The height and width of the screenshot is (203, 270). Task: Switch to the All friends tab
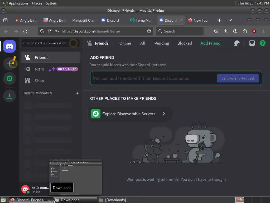click(x=143, y=43)
